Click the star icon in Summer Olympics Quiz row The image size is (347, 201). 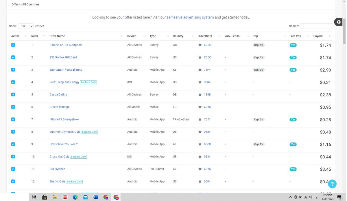pos(200,132)
